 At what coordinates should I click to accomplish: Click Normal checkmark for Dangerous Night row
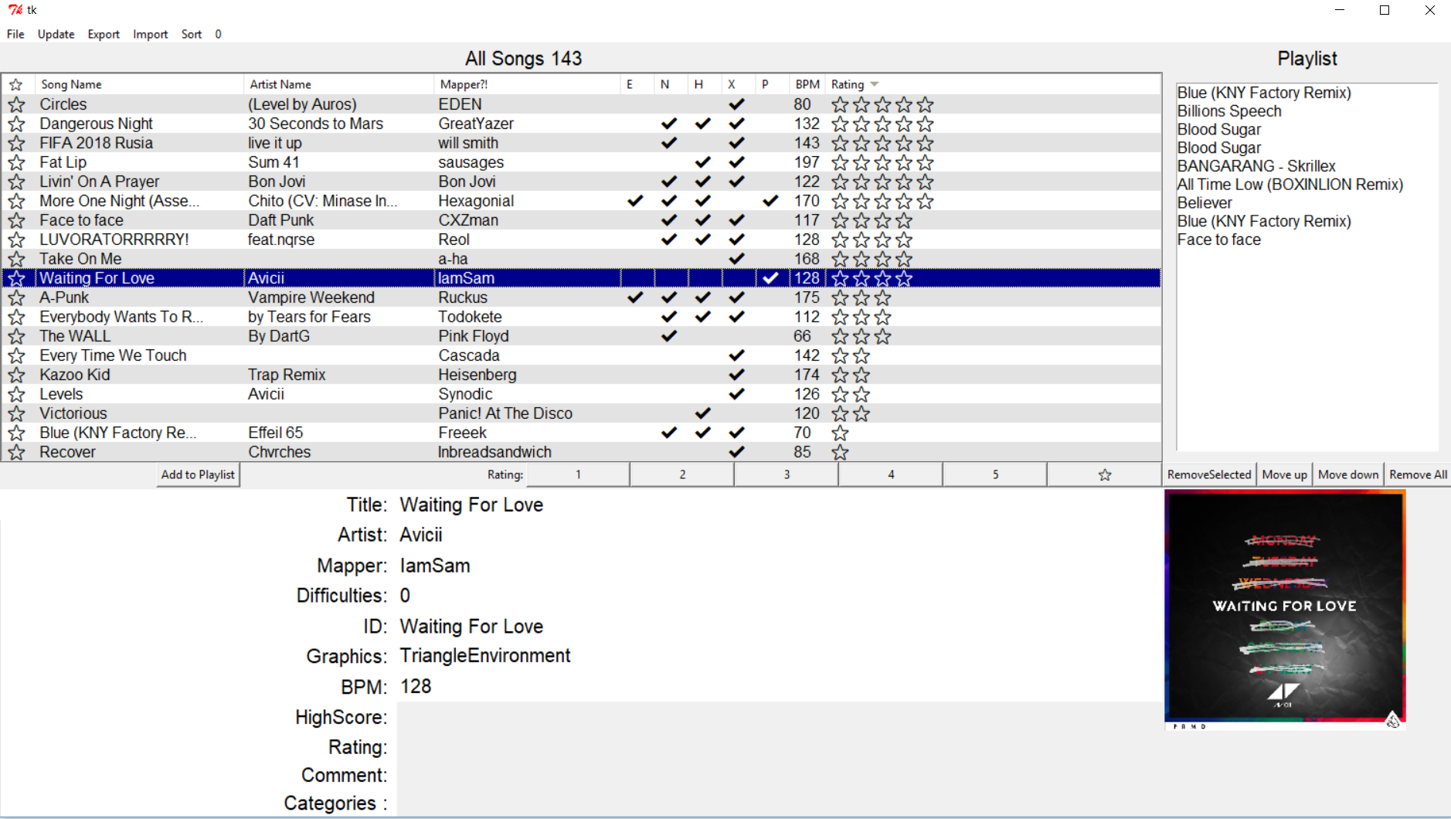(x=669, y=124)
